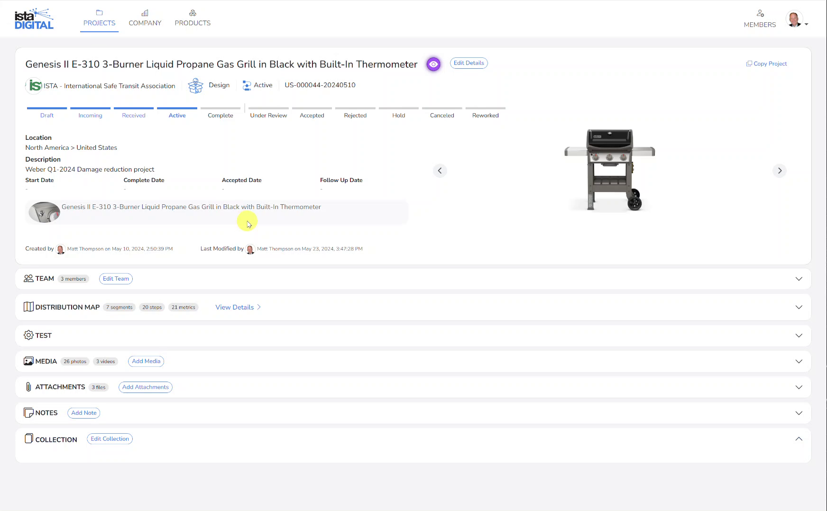
Task: Click the Edit Team button
Action: pos(116,279)
